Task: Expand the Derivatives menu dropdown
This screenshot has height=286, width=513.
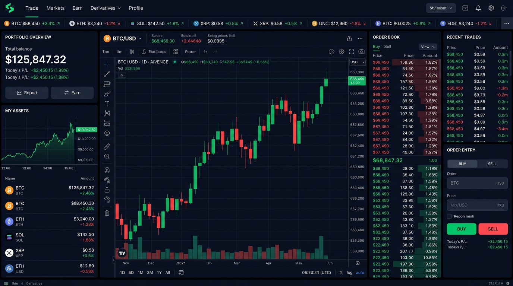Action: [106, 8]
